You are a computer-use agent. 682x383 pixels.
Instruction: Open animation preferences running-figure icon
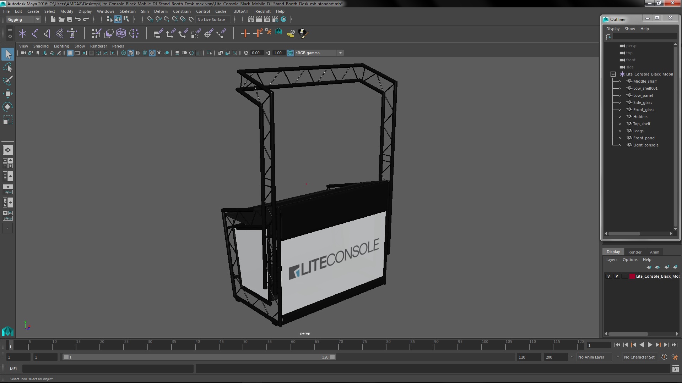tap(675, 357)
